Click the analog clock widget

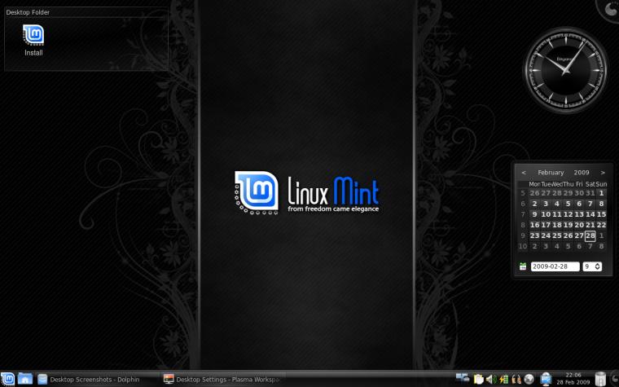pos(566,70)
